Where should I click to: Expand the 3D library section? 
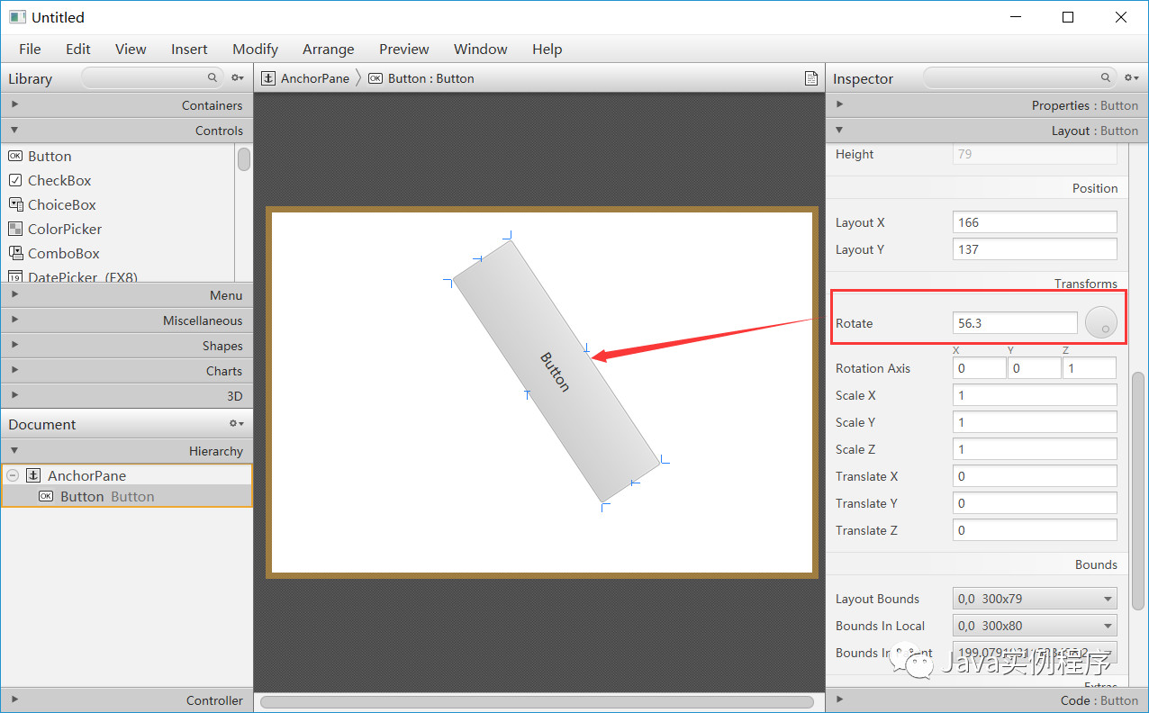click(14, 395)
